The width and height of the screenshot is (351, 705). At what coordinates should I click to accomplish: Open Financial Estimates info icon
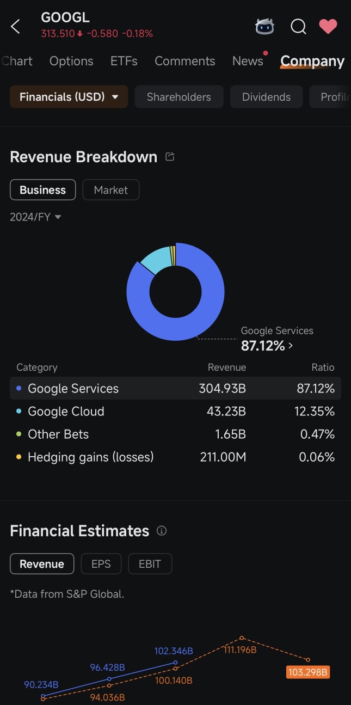point(162,531)
